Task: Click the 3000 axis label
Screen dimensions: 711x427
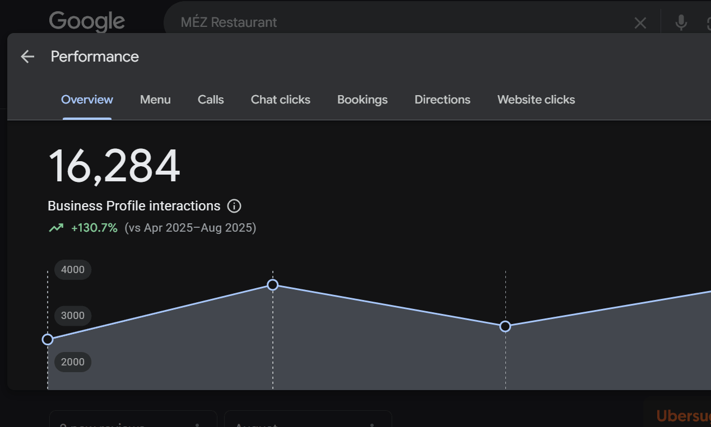Action: point(73,316)
